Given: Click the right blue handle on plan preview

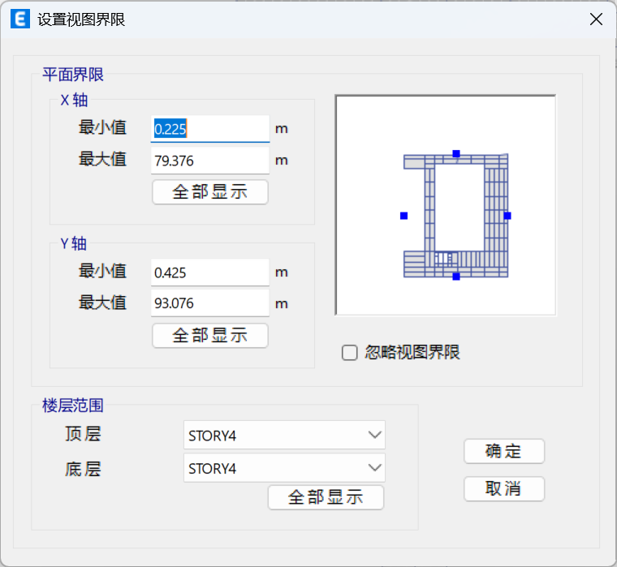Looking at the screenshot, I should 507,216.
